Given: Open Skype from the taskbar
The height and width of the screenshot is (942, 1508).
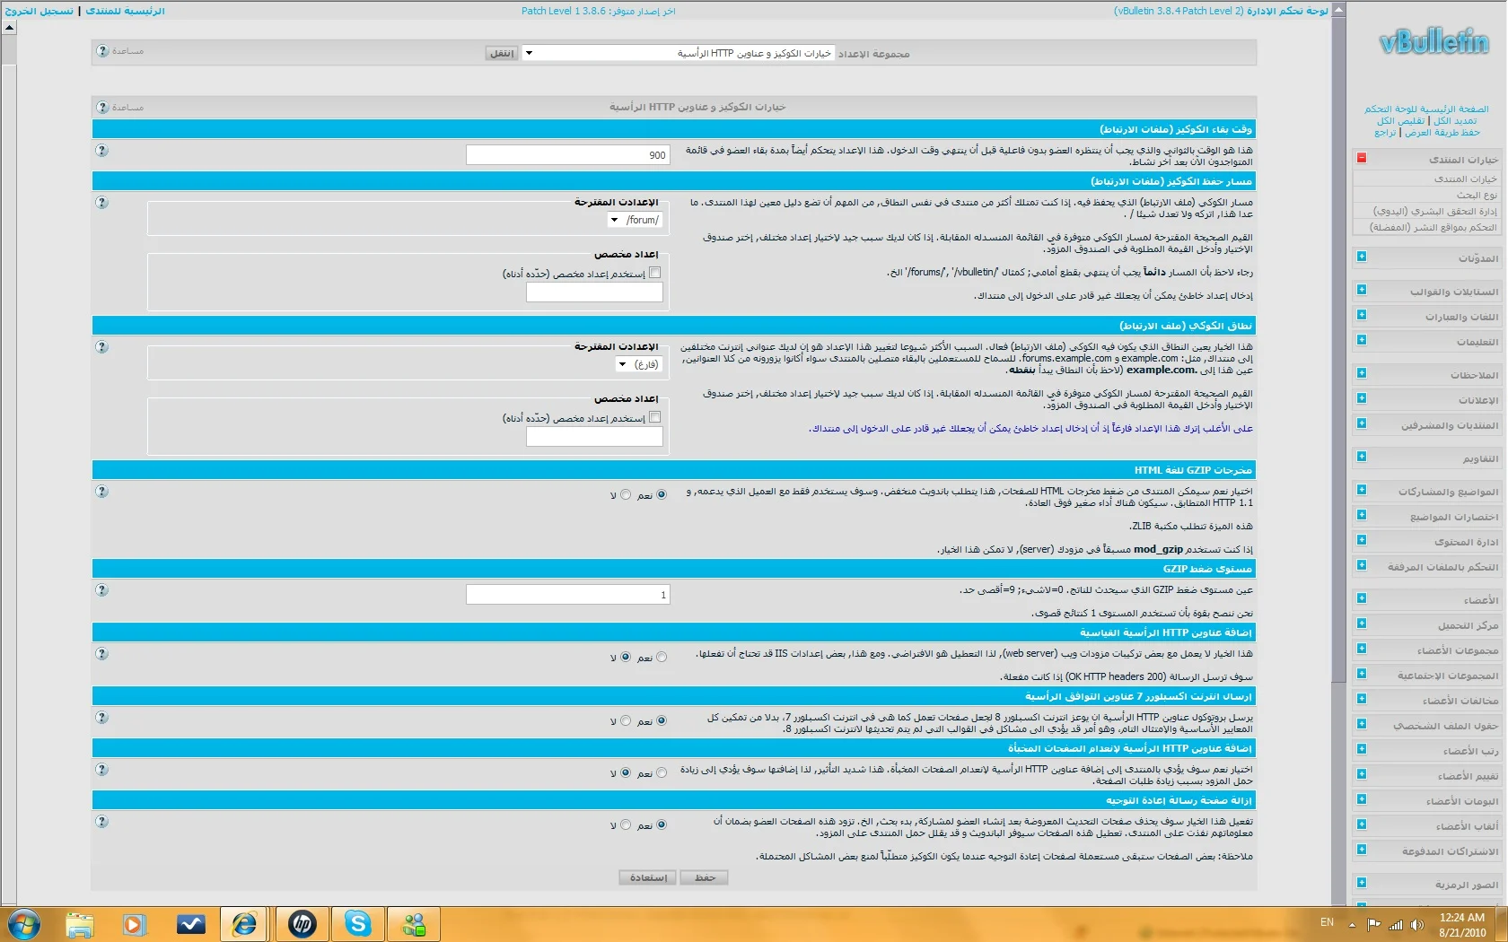Looking at the screenshot, I should coord(358,923).
